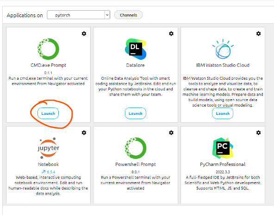274x215 pixels.
Task: Launch IBM Watson Studio Cloud
Action: [223, 114]
